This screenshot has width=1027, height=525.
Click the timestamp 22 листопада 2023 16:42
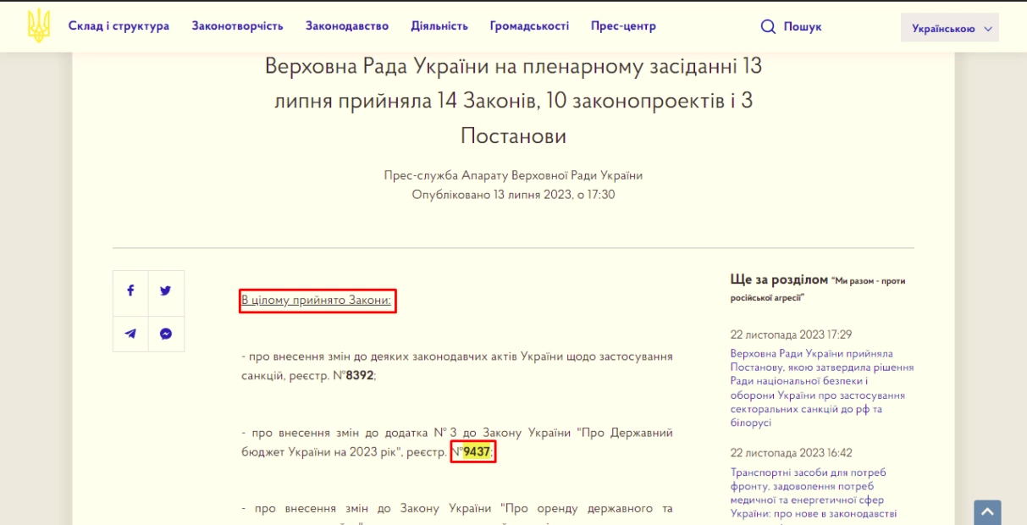pyautogui.click(x=791, y=453)
